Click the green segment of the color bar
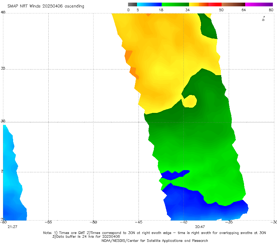Image resolution: width=277 pixels, height=243 pixels. 175,4
